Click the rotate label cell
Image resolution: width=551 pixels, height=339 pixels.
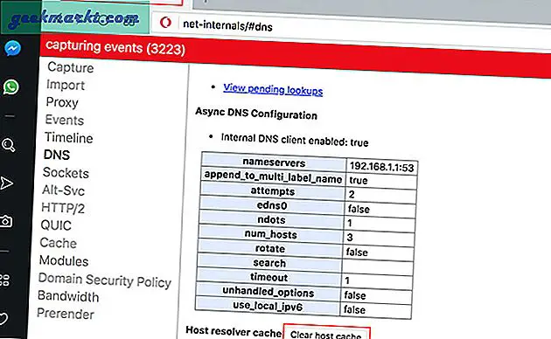point(270,249)
